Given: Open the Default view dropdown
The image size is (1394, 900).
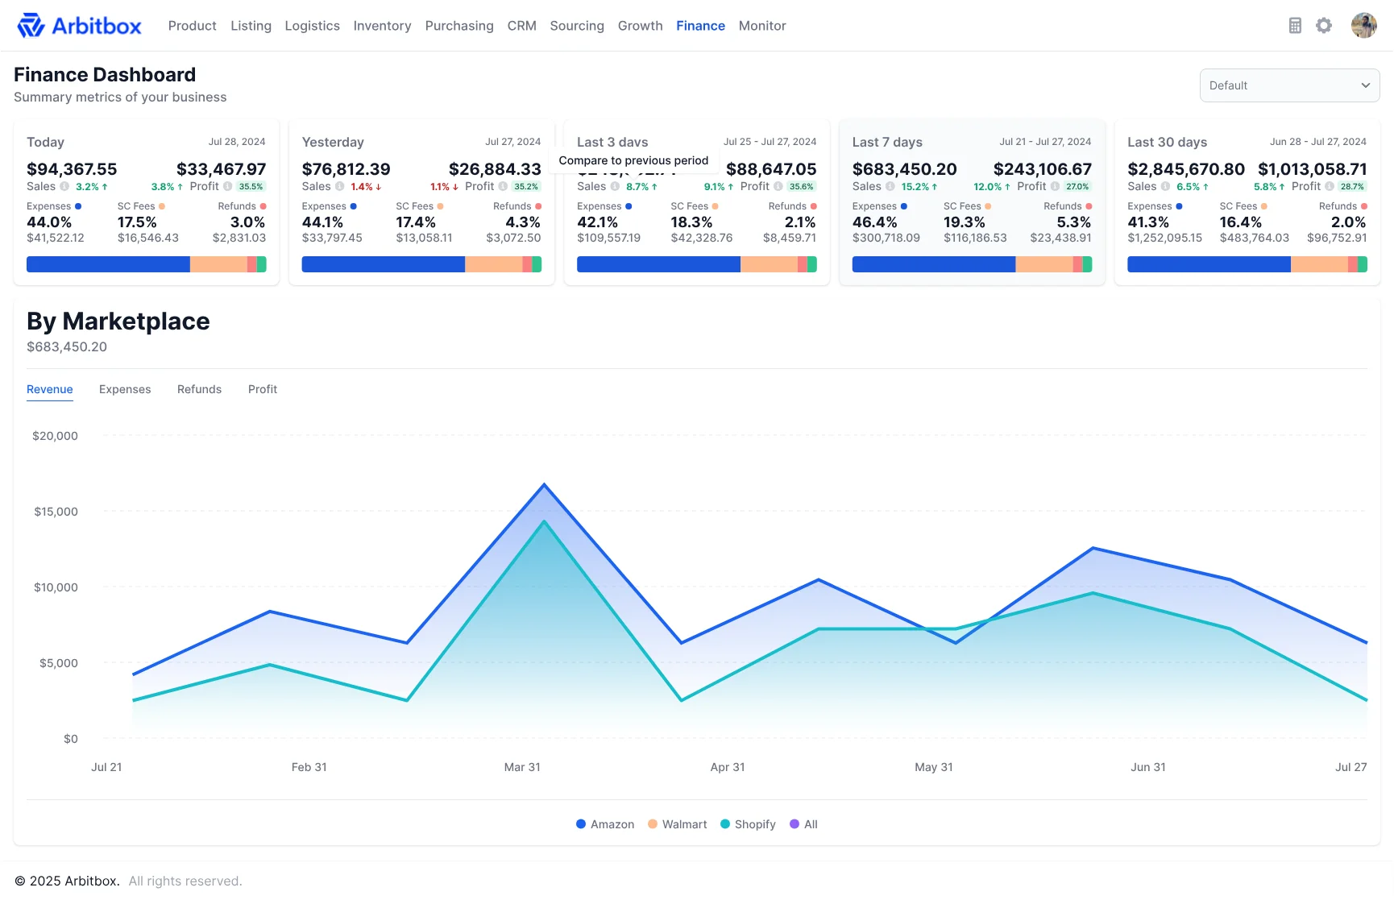Looking at the screenshot, I should point(1289,85).
